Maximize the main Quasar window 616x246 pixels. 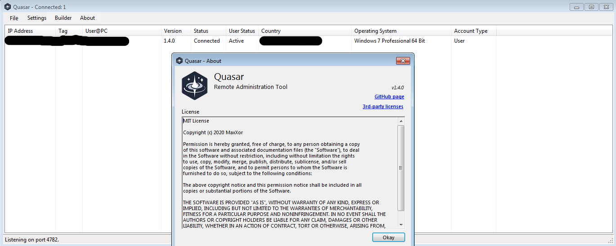tap(591, 7)
